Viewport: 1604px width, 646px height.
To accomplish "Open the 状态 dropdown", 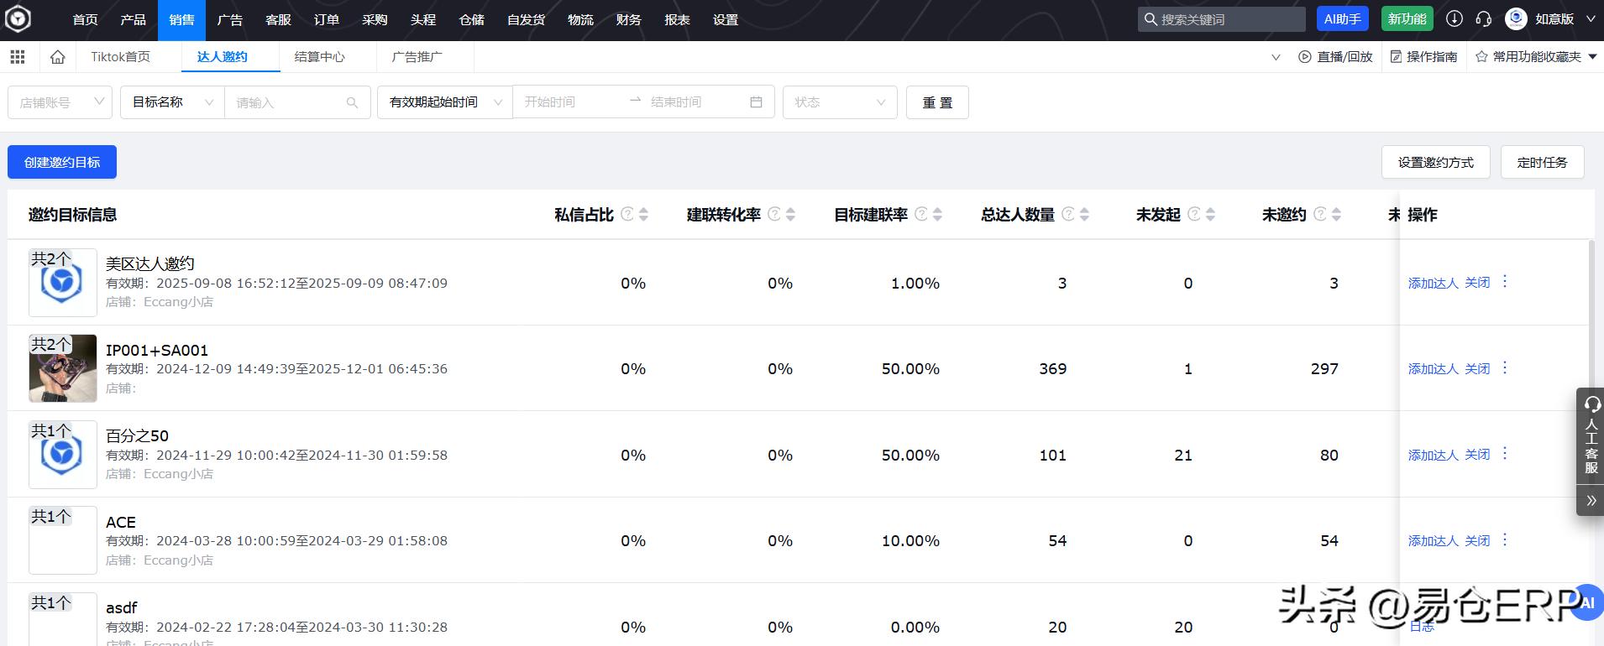I will (840, 102).
